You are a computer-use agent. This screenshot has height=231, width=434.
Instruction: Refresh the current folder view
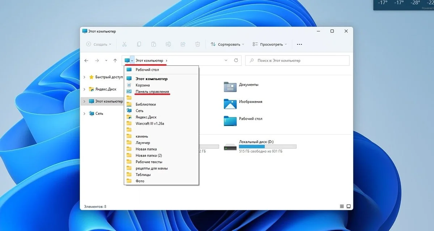(236, 61)
